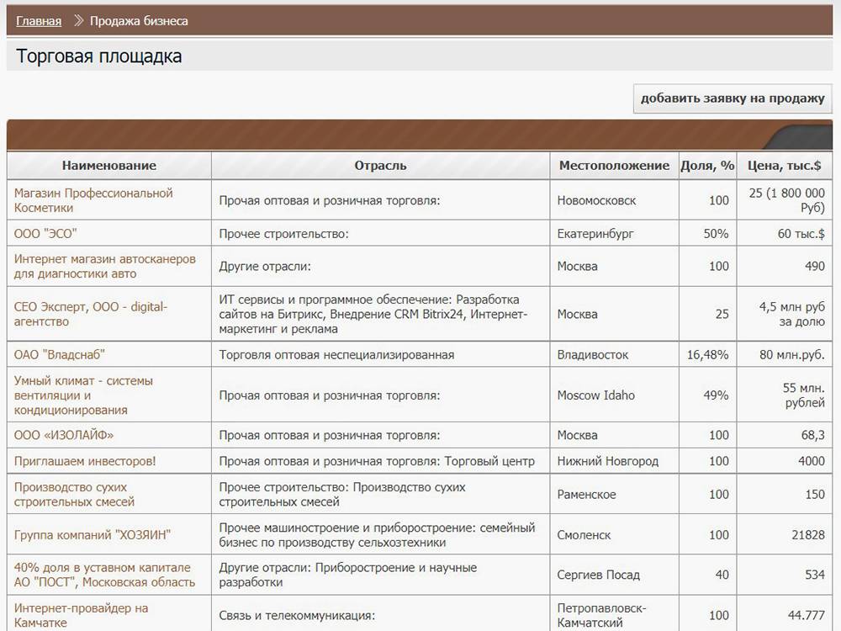Click the добавить заявку на продажу button
This screenshot has height=631, width=841.
[733, 98]
